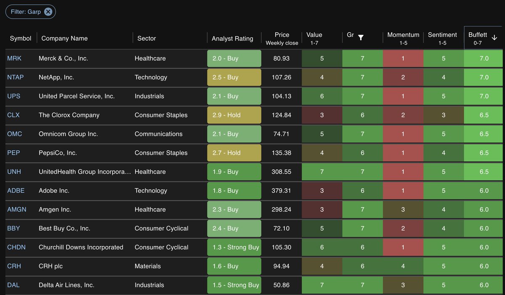Sort by Company Name column header
This screenshot has width=505, height=295.
click(x=64, y=38)
